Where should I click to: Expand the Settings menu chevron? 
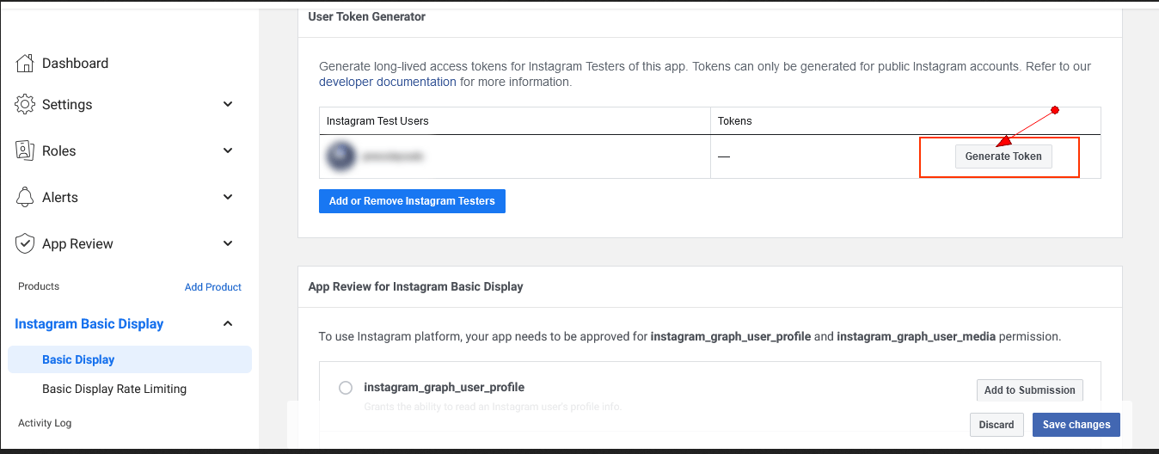tap(228, 104)
